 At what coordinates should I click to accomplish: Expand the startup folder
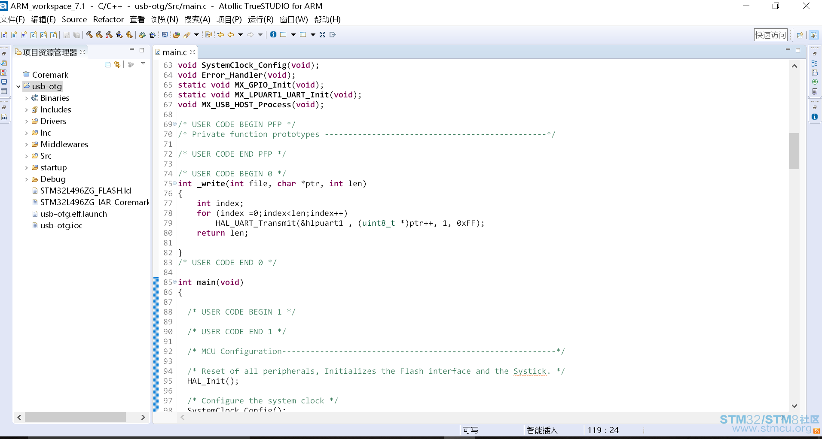27,168
